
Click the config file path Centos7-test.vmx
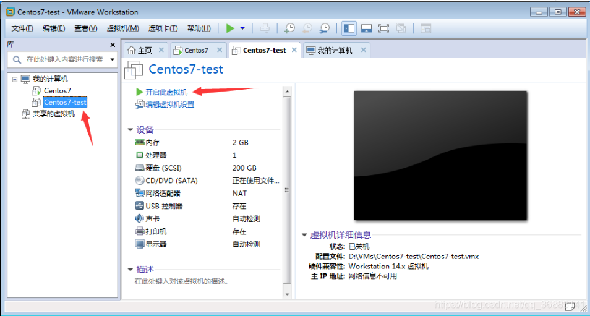pos(414,257)
